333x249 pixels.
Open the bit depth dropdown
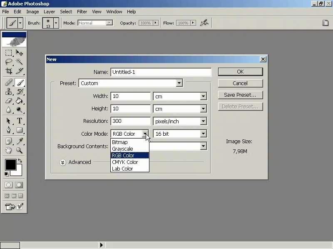(203, 134)
